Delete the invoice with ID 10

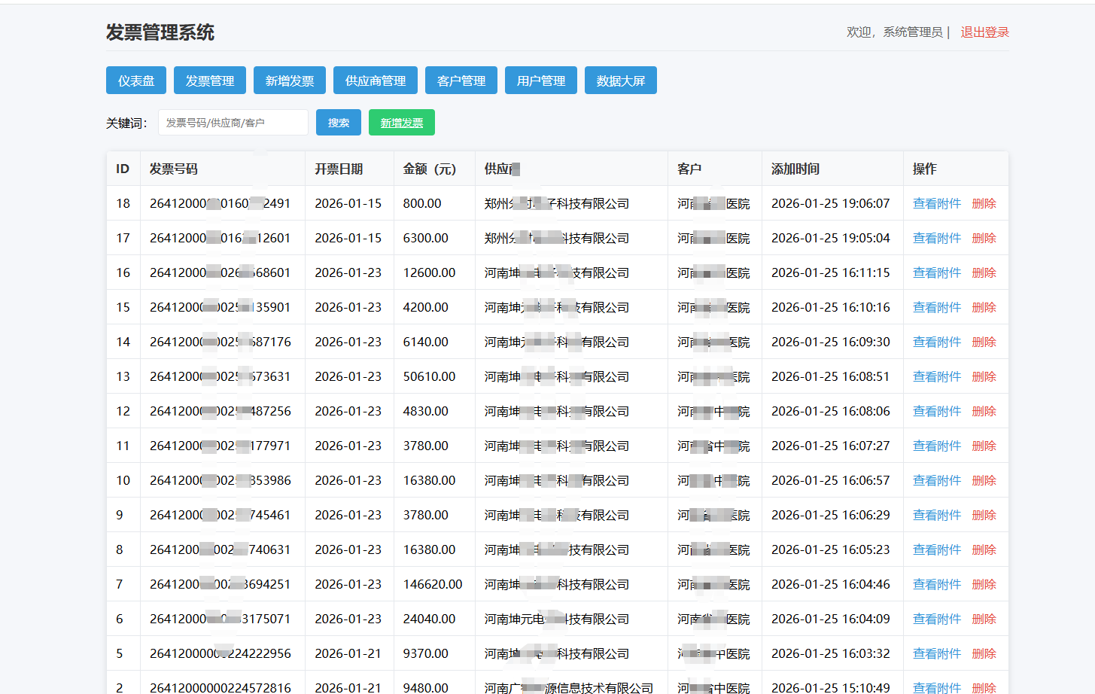[x=984, y=481]
